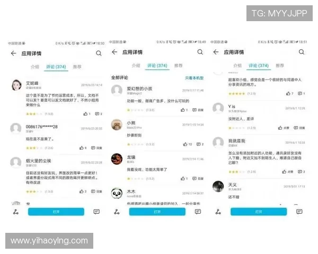Like the review by 我就是我
Image resolution: width=318 pixels, height=254 pixels.
point(288,172)
